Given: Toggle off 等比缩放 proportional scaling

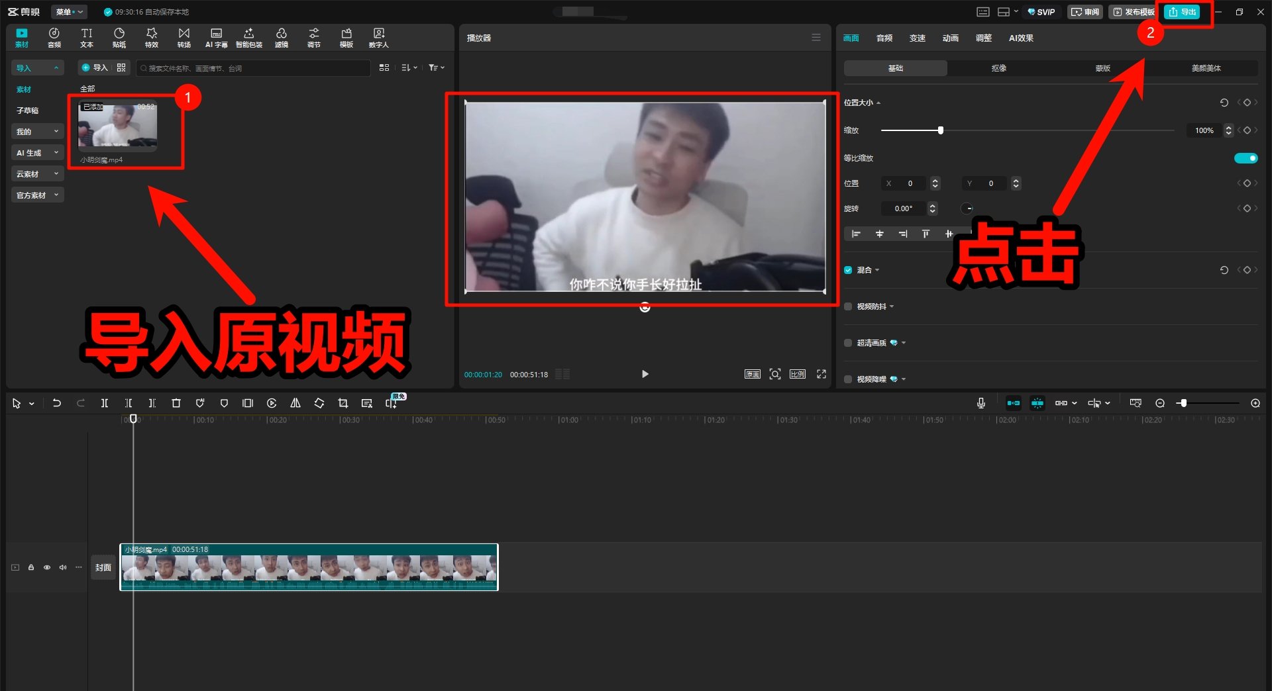Looking at the screenshot, I should [x=1245, y=158].
